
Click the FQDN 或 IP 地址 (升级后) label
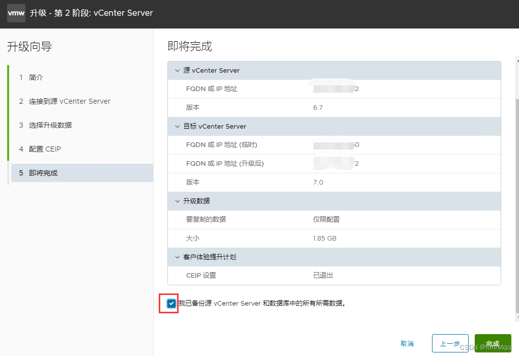(x=225, y=163)
